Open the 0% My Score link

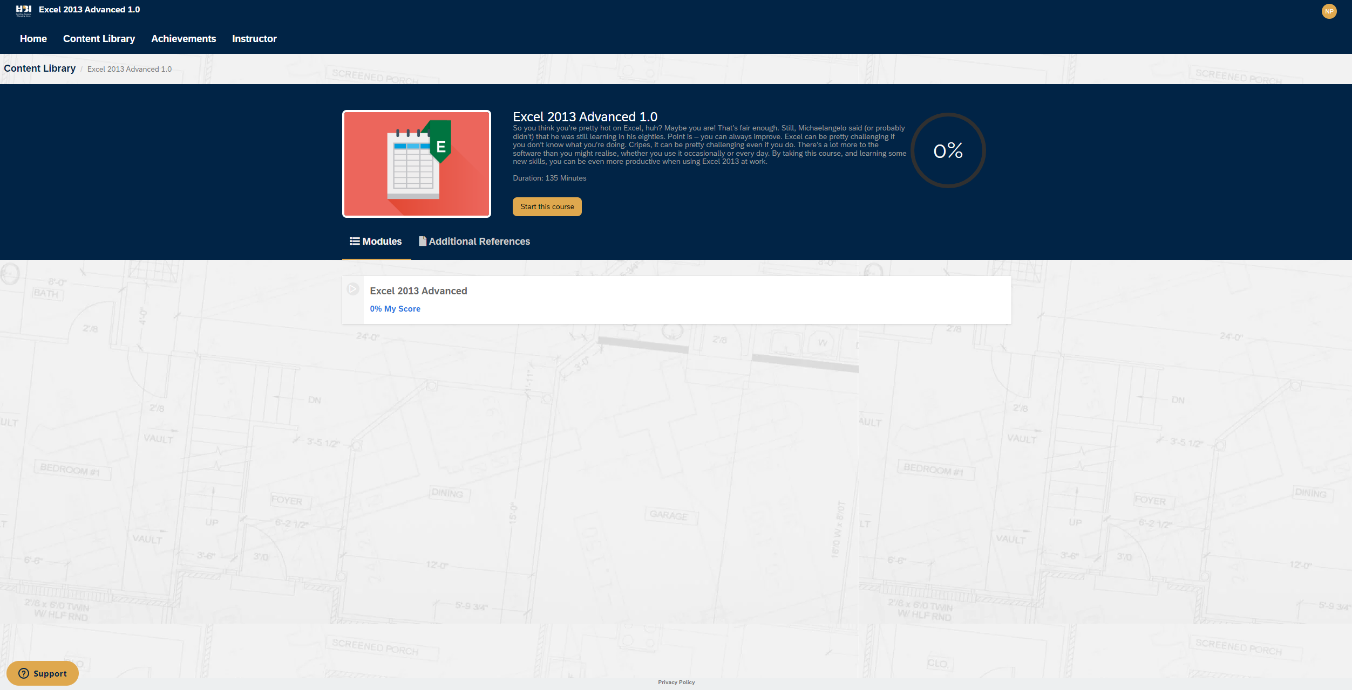395,309
